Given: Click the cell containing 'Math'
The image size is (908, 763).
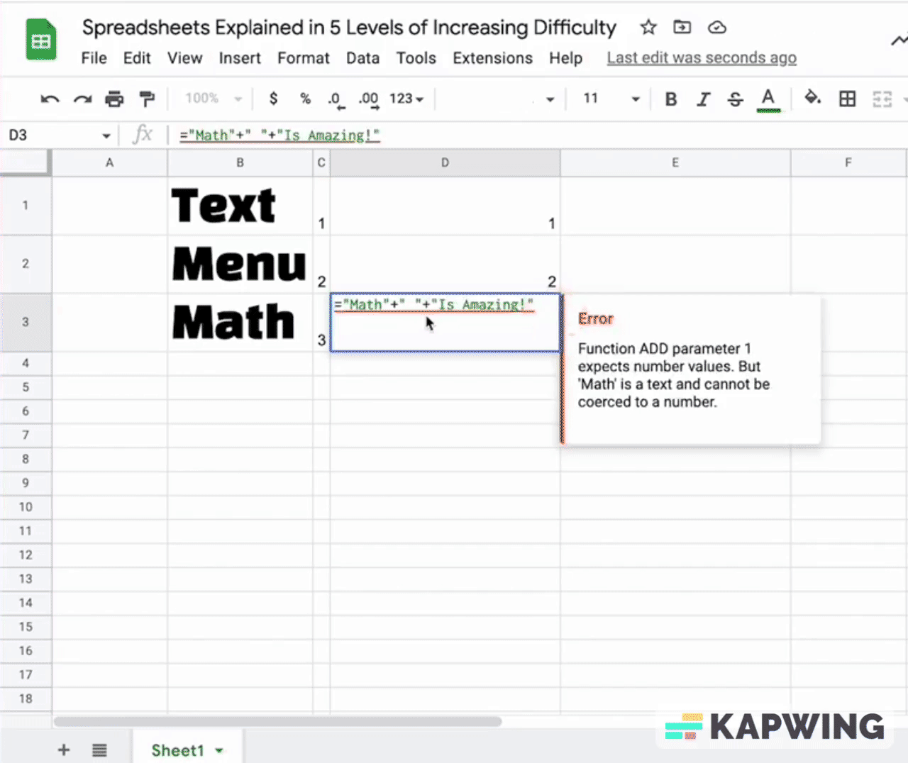Looking at the screenshot, I should (240, 322).
